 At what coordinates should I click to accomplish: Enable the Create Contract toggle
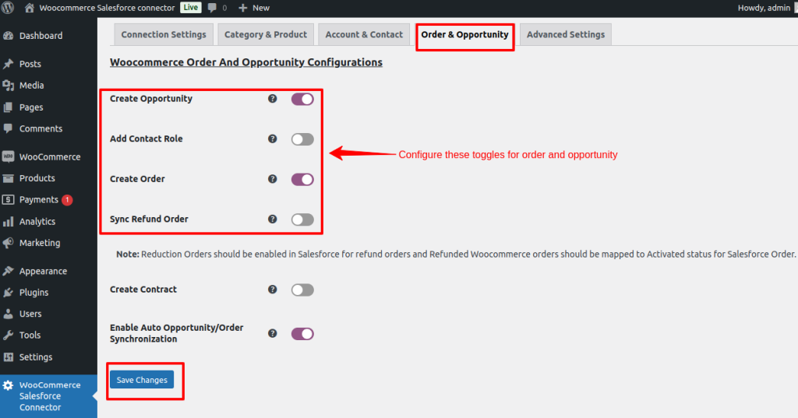pos(302,290)
